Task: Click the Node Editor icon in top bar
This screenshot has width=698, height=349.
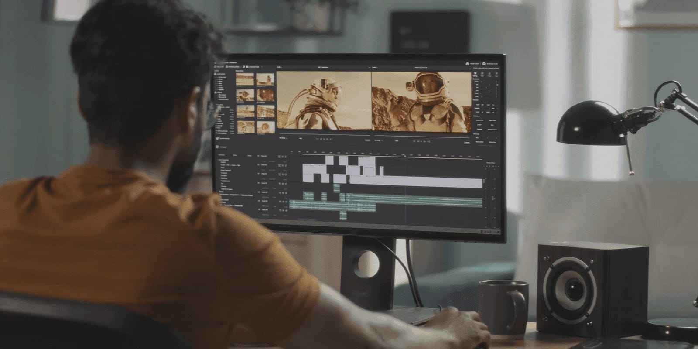Action: click(x=468, y=63)
